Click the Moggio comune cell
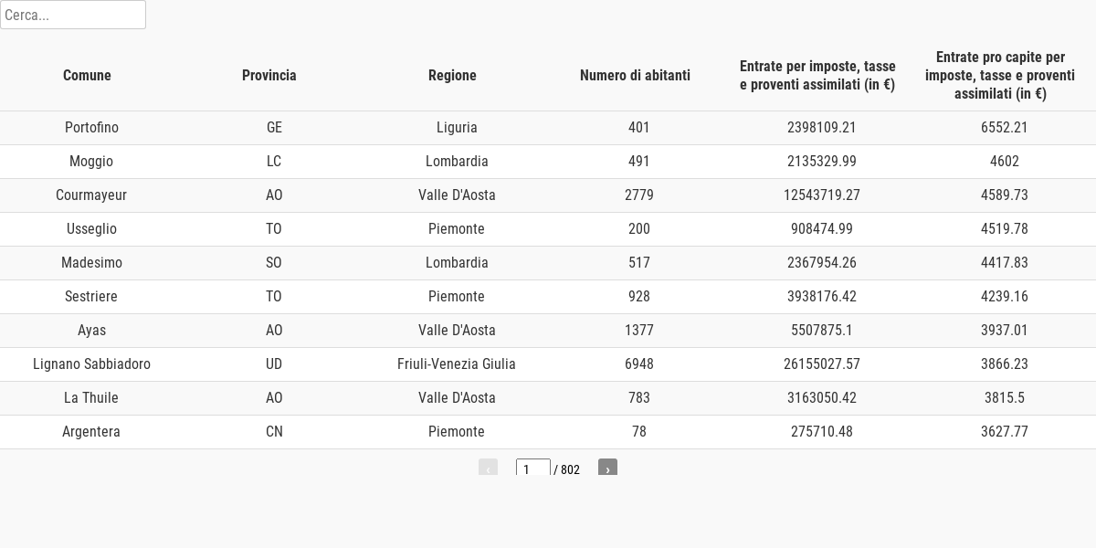1096x548 pixels. point(91,162)
